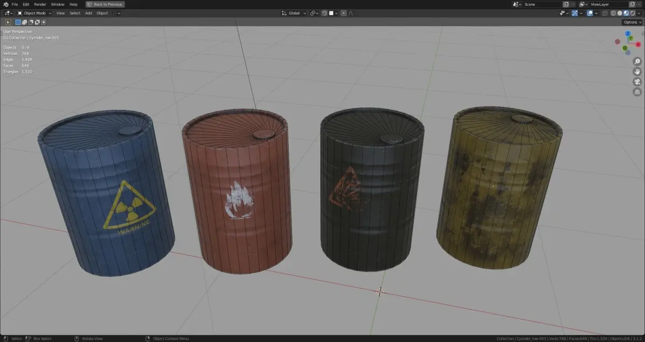Click the ViewLayer name field
The width and height of the screenshot is (645, 342).
[x=607, y=4]
